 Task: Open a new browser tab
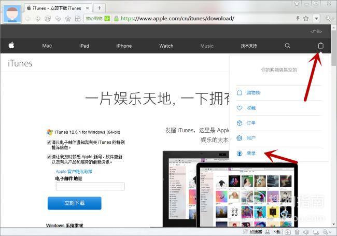click(99, 8)
